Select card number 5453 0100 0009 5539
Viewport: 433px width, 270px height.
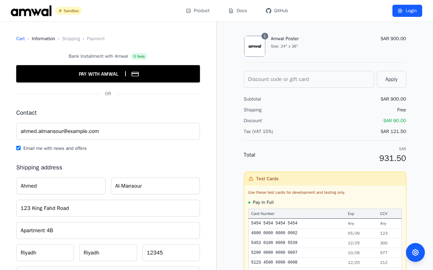pos(274,243)
